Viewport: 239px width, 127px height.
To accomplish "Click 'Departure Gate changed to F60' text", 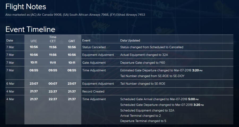I will coord(142,63).
